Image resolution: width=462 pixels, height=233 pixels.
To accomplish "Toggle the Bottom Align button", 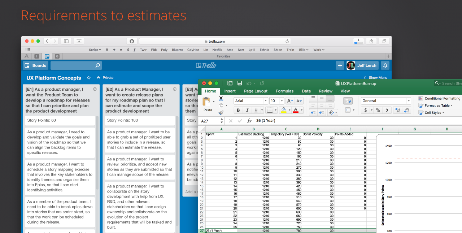I will [x=330, y=98].
